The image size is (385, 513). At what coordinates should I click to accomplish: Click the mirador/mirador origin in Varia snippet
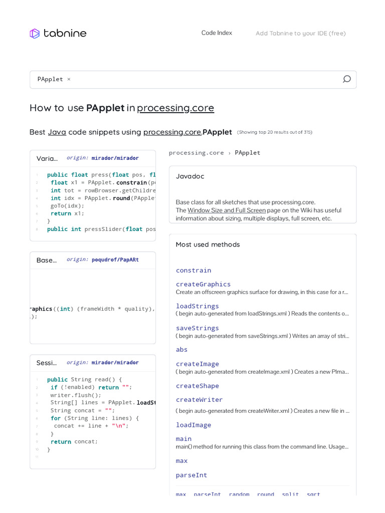(x=115, y=158)
